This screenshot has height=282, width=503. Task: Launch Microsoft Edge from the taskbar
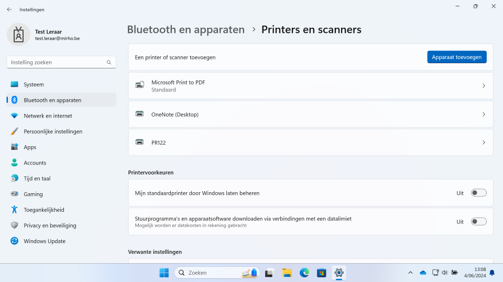pos(304,273)
